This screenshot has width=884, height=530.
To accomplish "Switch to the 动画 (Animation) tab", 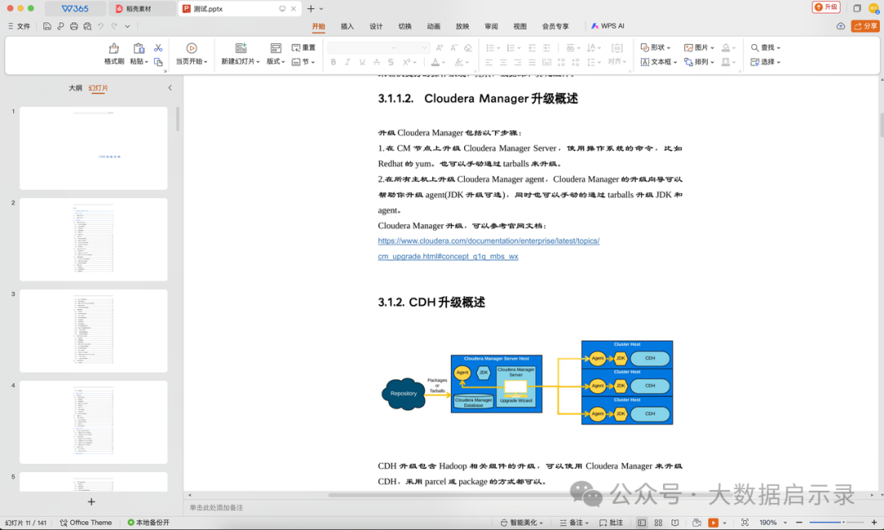I will [x=434, y=26].
